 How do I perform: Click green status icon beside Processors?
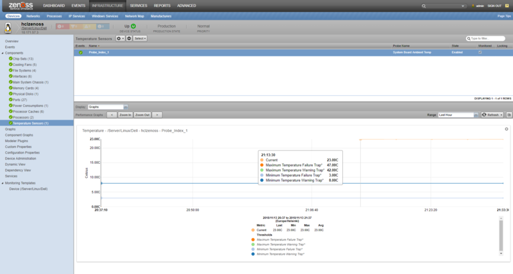click(x=10, y=117)
